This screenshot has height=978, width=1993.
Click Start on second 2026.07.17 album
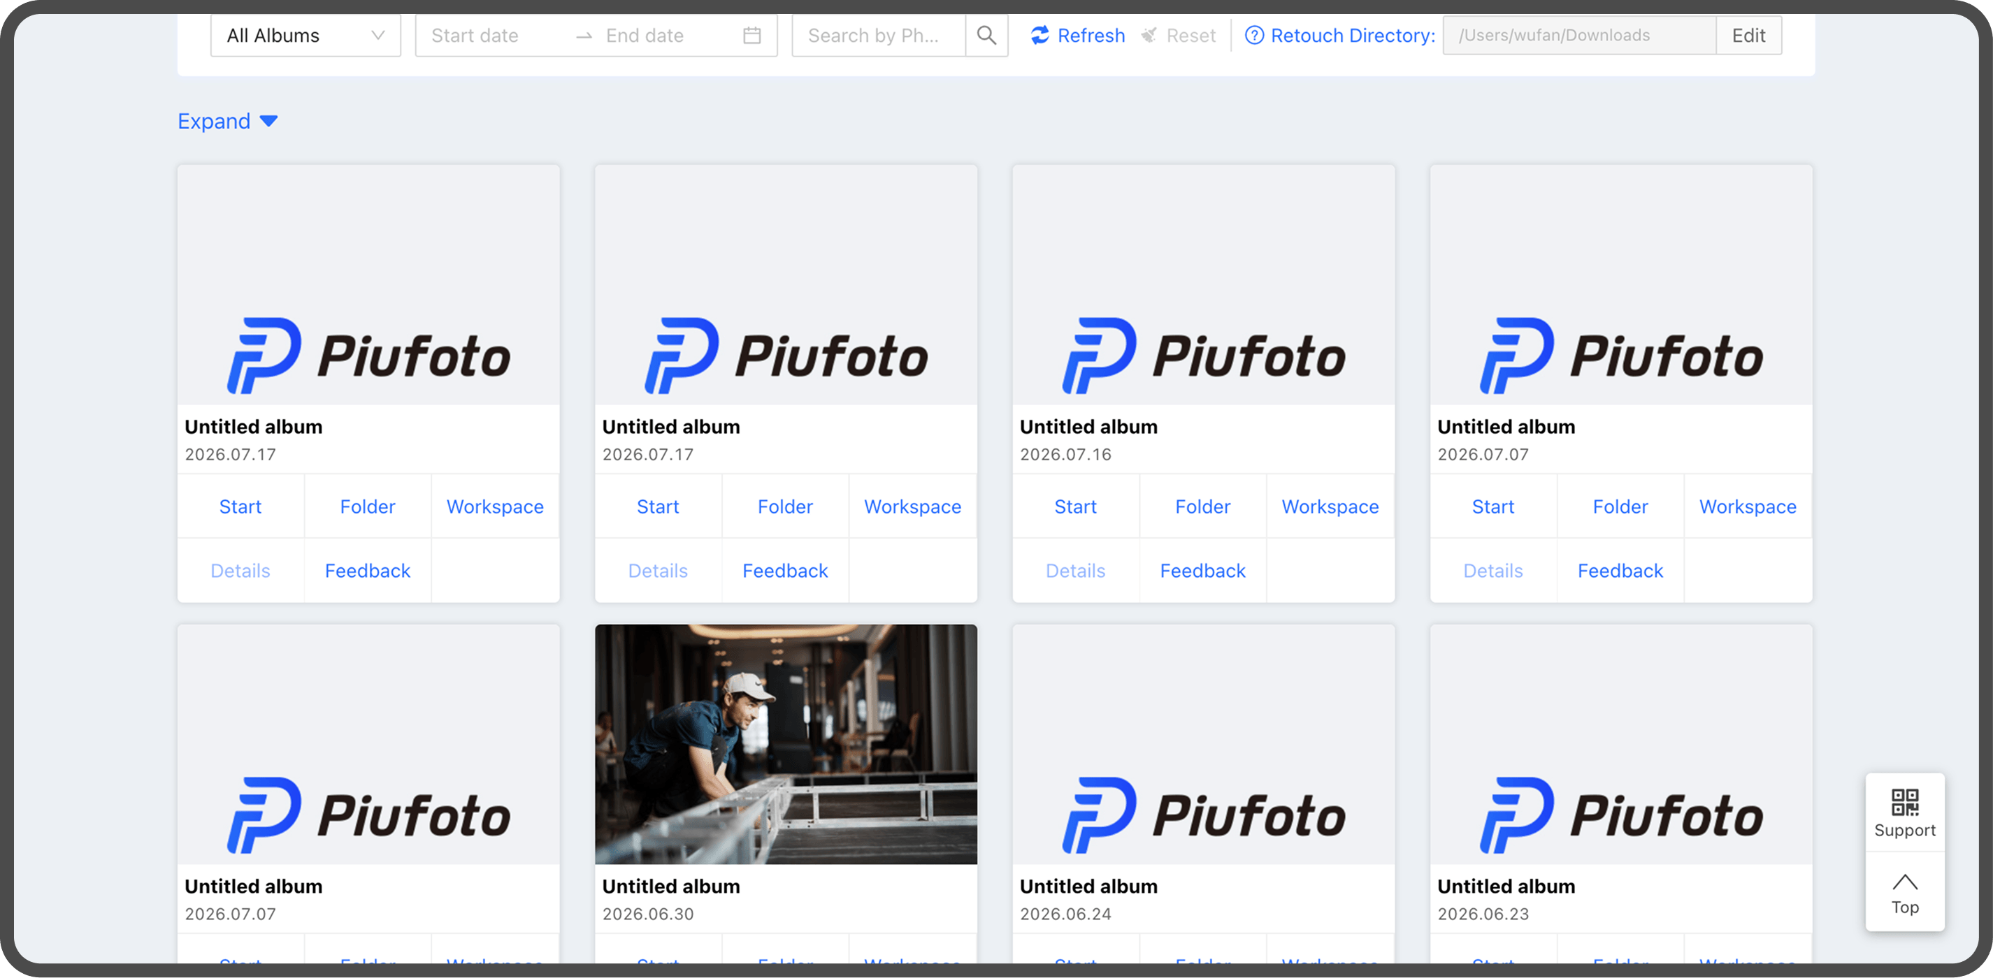(x=659, y=506)
